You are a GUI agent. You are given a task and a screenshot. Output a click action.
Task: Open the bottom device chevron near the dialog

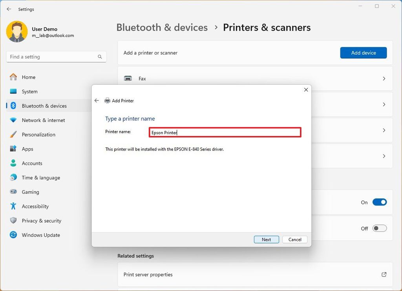point(384,156)
